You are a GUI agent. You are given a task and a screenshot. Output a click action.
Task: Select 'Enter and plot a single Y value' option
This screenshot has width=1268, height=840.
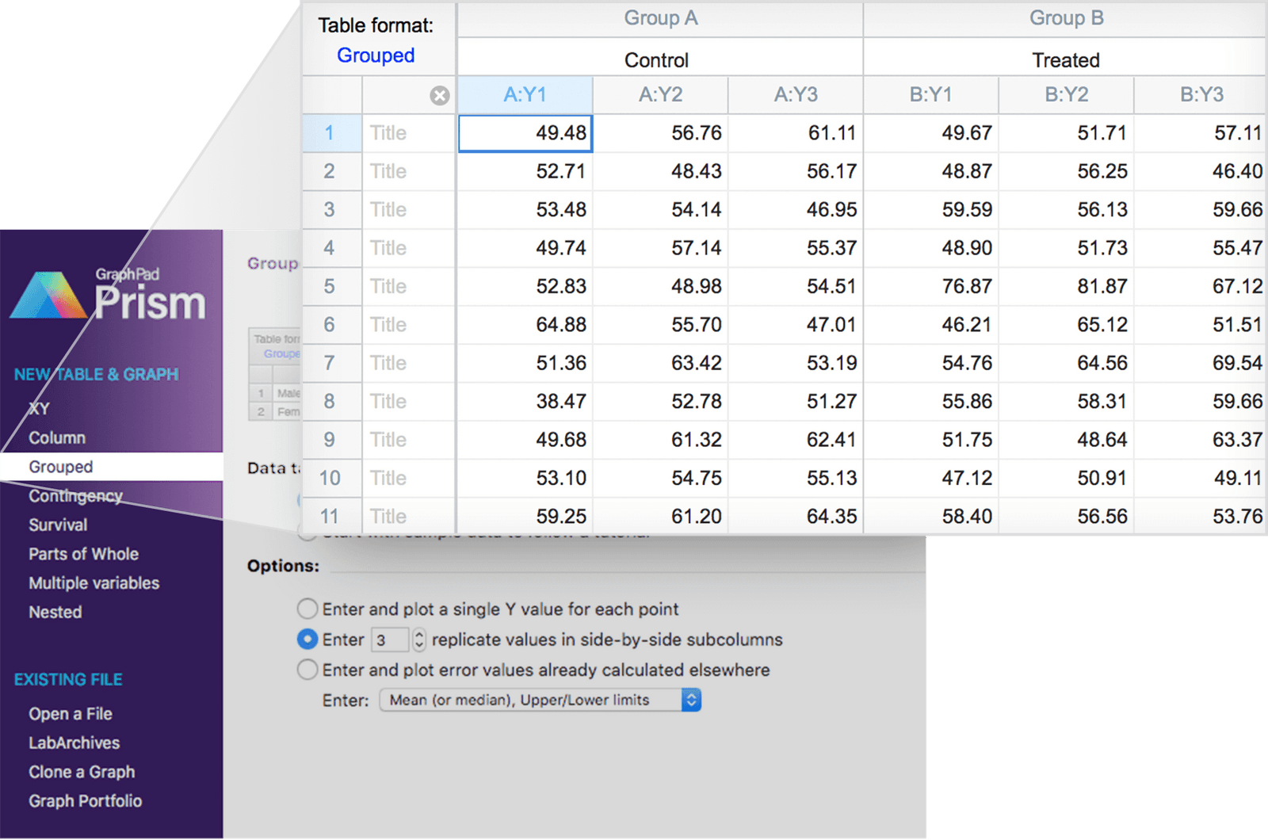[307, 609]
